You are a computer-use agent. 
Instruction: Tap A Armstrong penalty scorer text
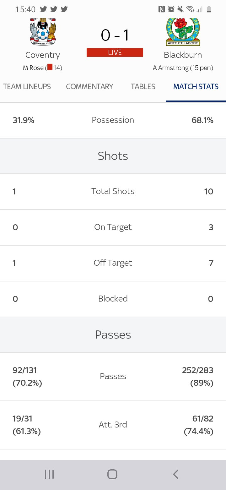tap(183, 68)
